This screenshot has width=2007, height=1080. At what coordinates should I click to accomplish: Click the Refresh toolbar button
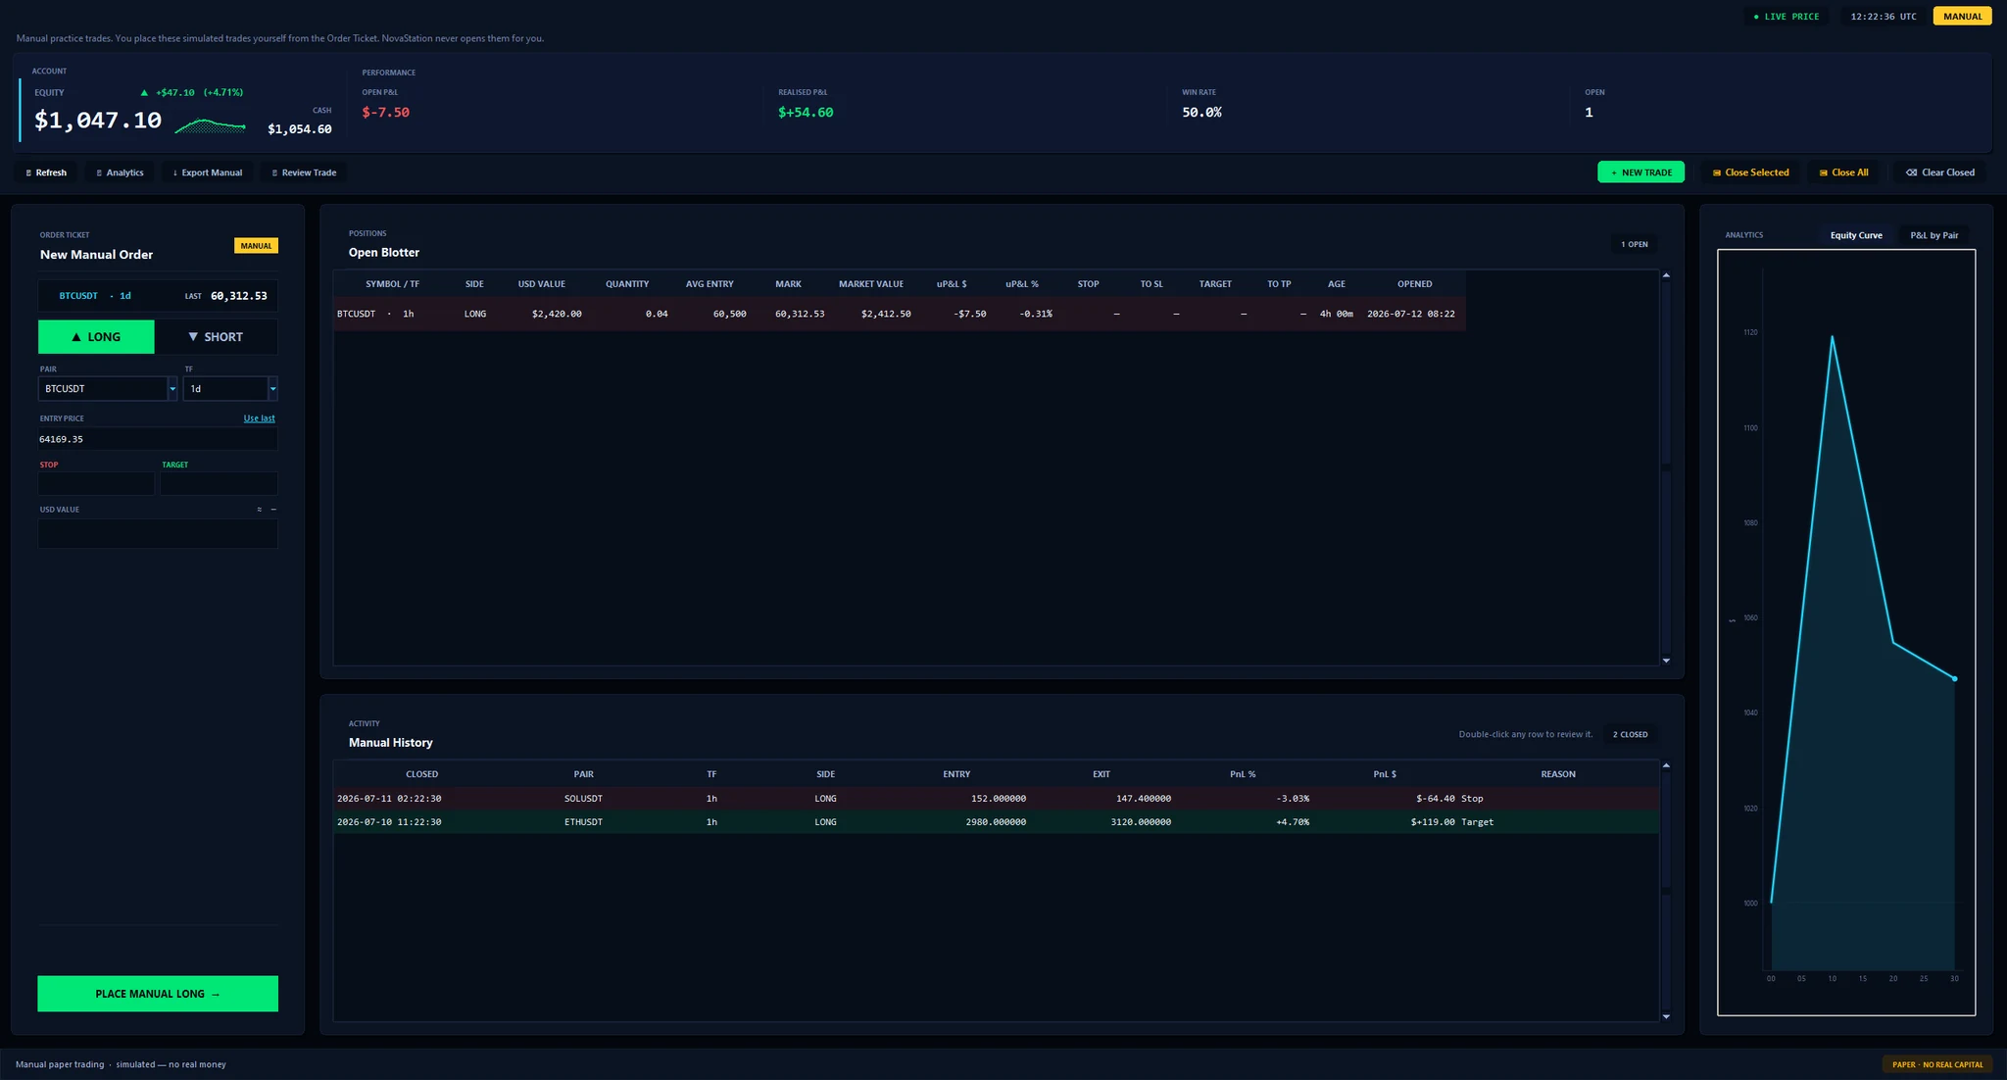tap(46, 172)
